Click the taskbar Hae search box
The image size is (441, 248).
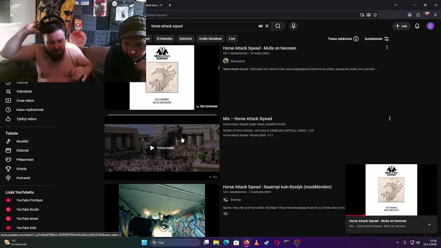tap(176, 242)
